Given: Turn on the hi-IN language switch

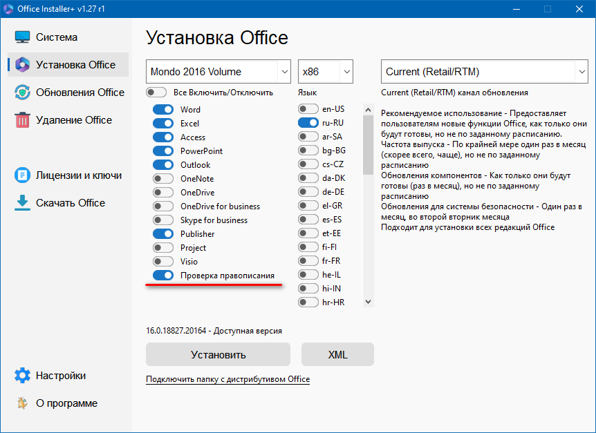Looking at the screenshot, I should 308,289.
